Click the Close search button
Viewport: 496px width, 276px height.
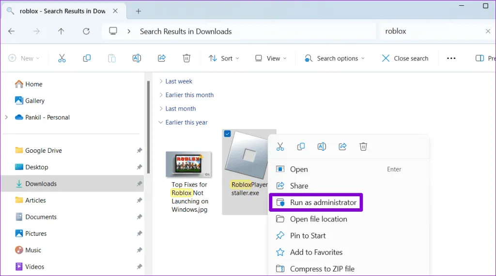(405, 58)
